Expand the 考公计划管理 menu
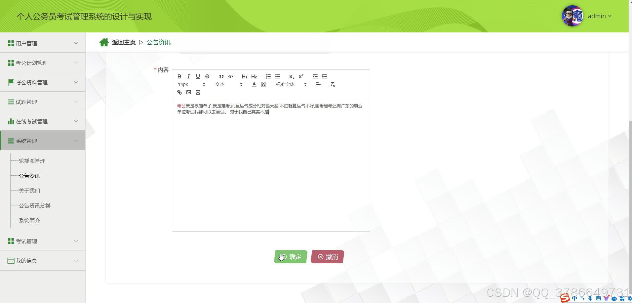Viewport: 632px width, 303px height. [43, 63]
